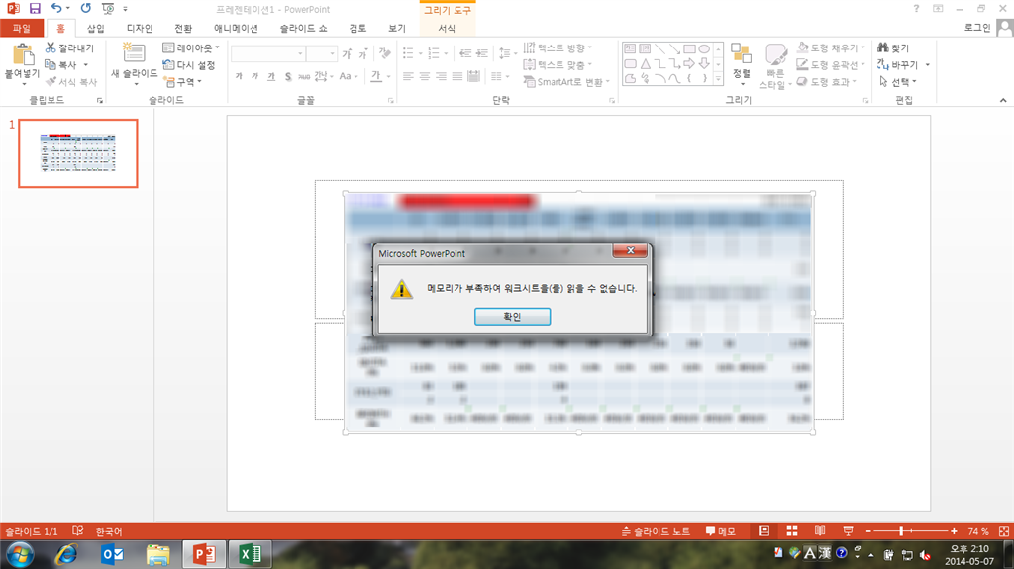Expand the shapes gallery
Viewport: 1014px width, 569px height.
(x=718, y=79)
